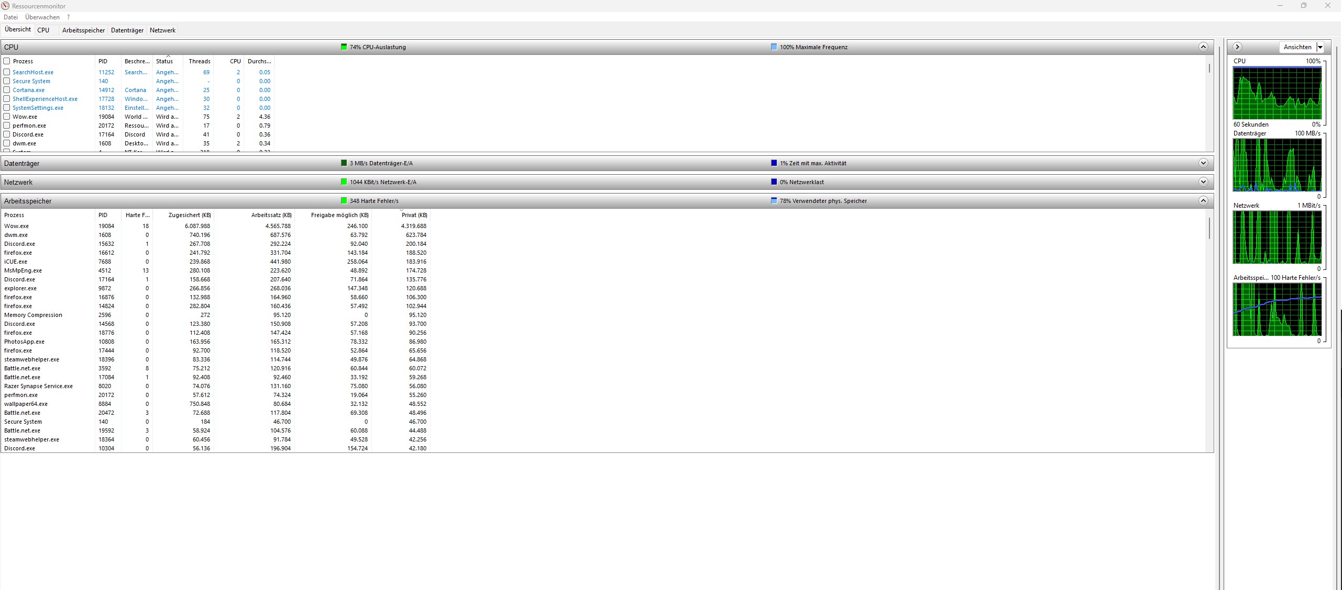Collapse the right graph pane with arrow button
1342x590 pixels.
1237,47
